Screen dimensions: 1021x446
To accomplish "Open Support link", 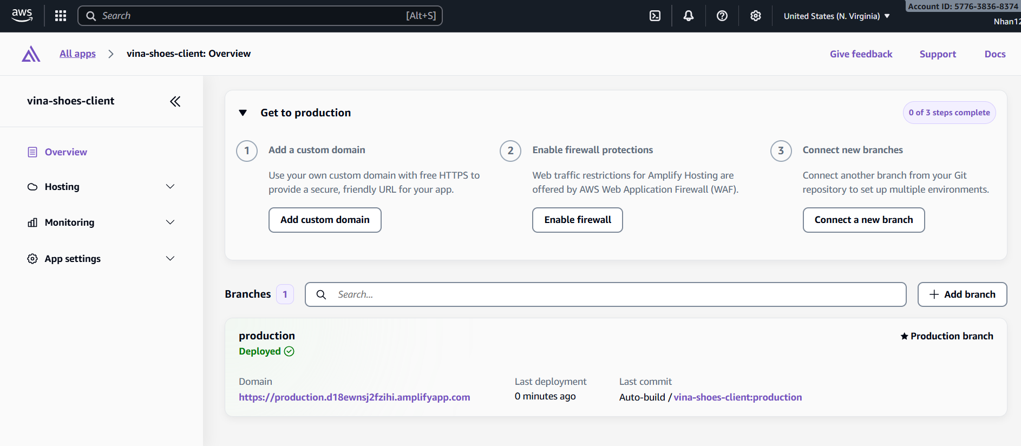I will (938, 54).
